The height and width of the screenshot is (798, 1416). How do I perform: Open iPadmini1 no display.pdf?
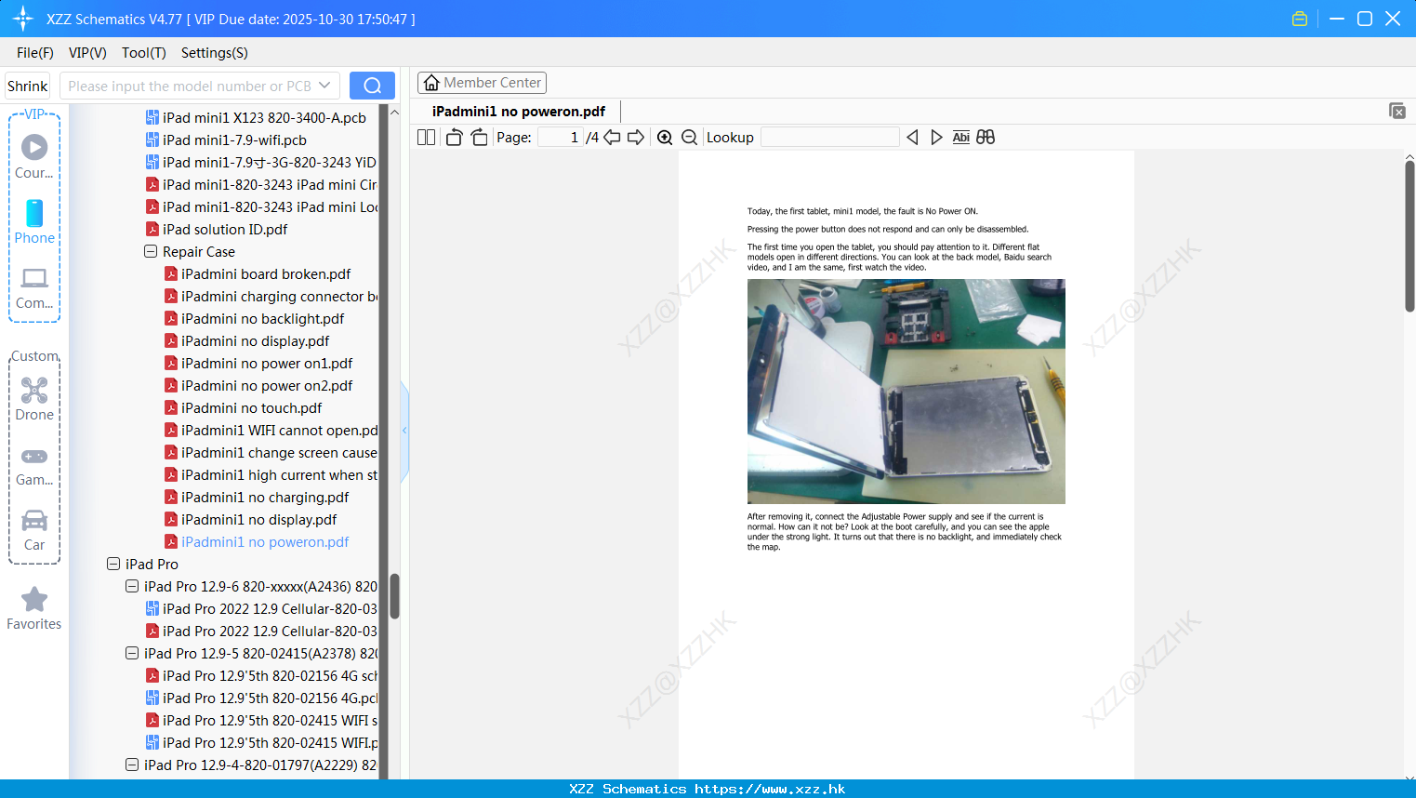pyautogui.click(x=258, y=520)
